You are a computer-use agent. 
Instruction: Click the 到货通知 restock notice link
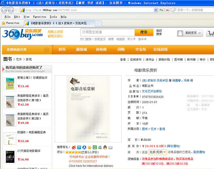(199, 152)
